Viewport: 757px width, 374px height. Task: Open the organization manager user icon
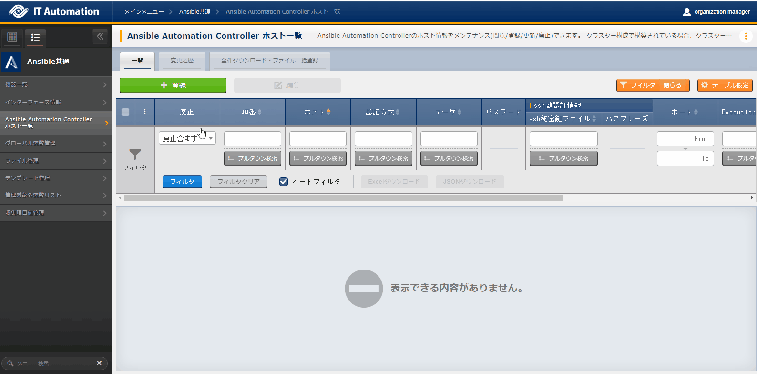coord(686,12)
